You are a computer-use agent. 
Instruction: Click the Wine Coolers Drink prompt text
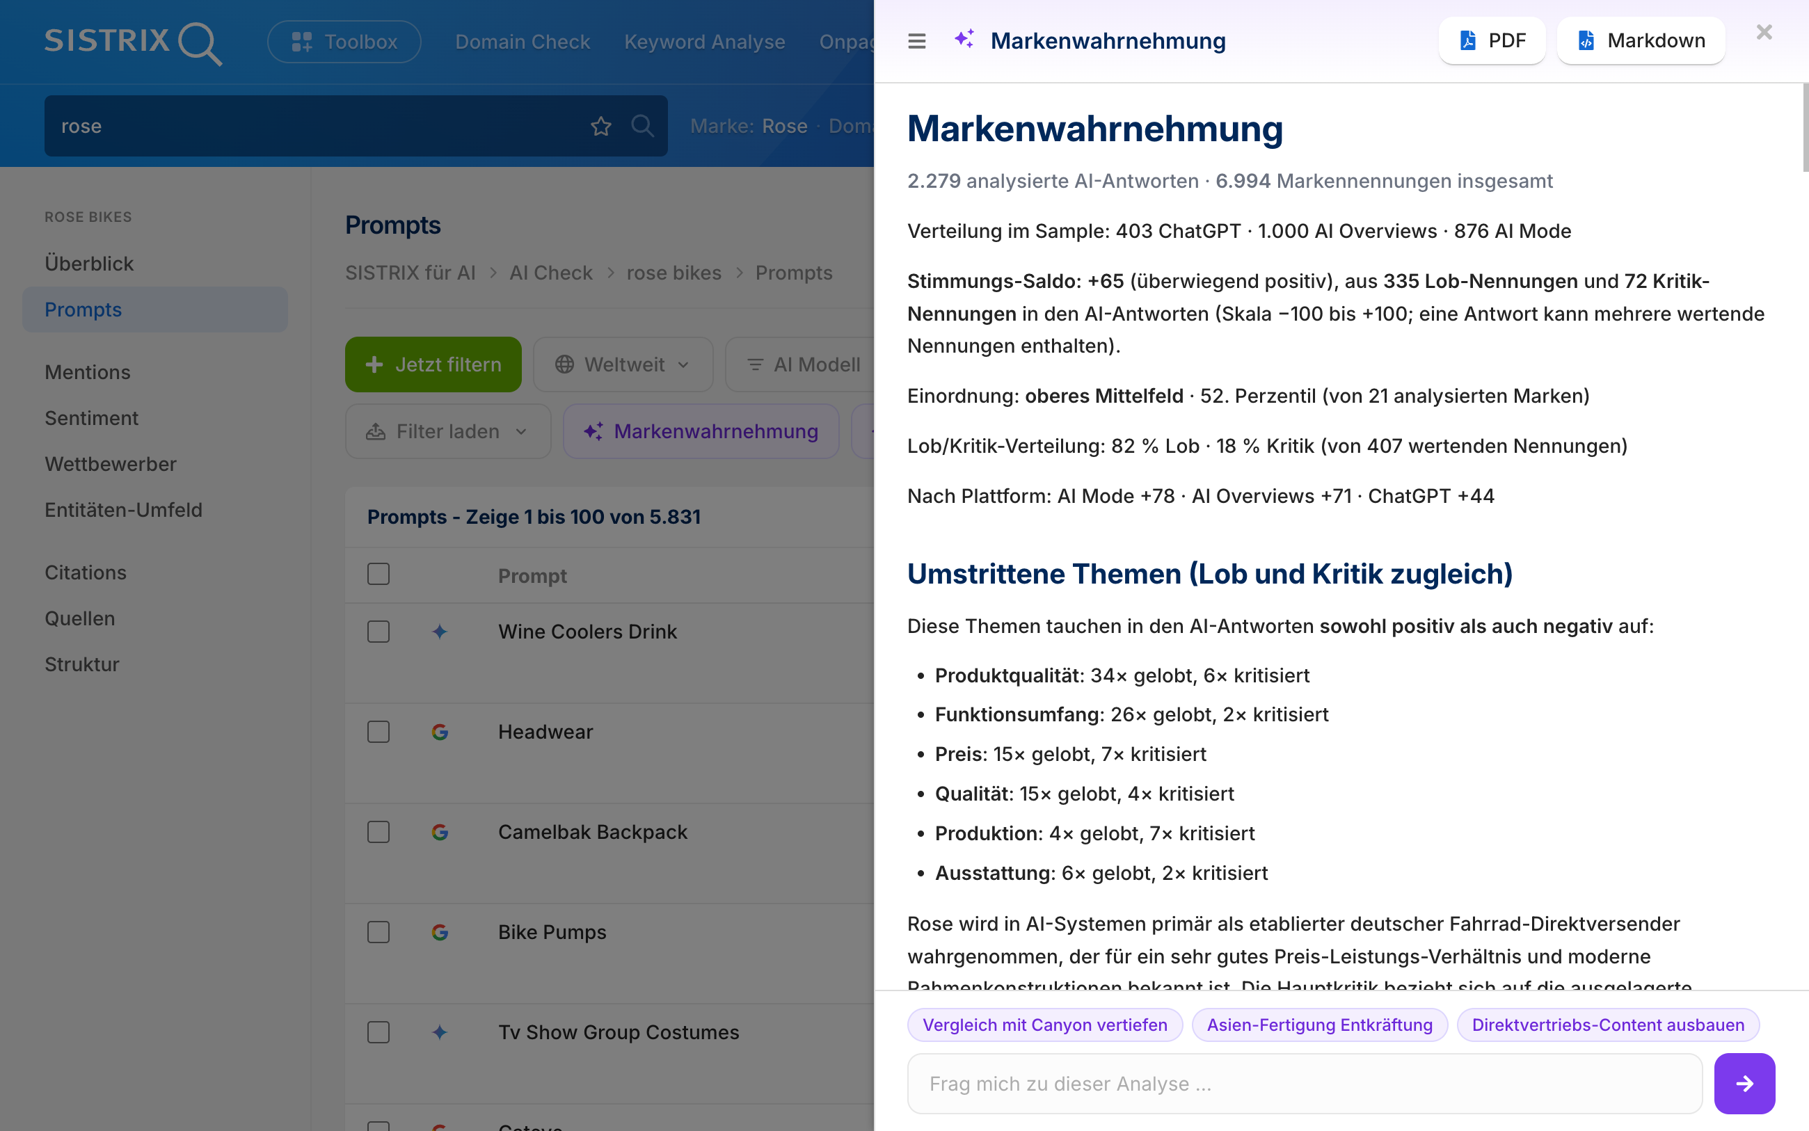(x=587, y=632)
